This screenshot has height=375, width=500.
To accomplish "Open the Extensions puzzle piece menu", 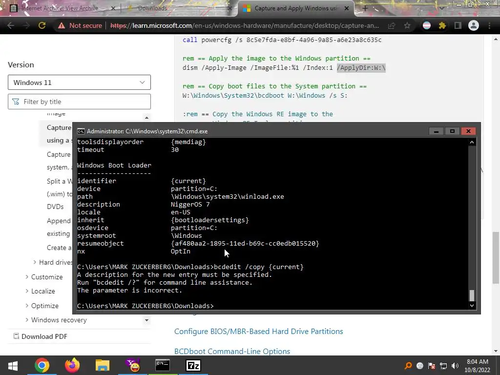I will click(442, 25).
